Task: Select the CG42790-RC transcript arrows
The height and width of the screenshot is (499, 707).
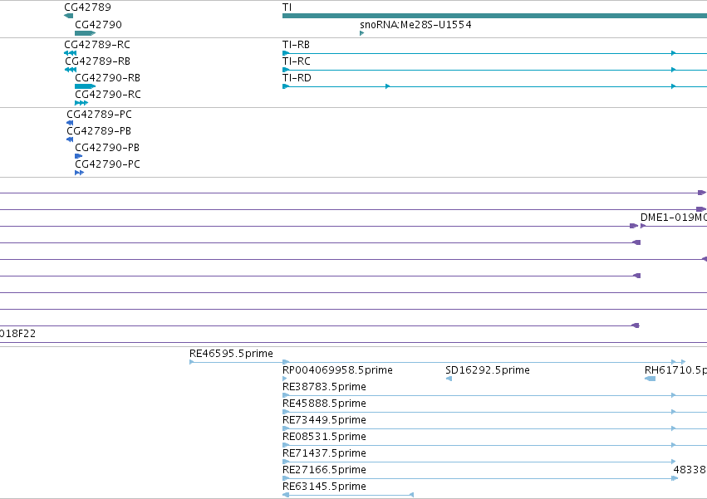Action: (81, 103)
